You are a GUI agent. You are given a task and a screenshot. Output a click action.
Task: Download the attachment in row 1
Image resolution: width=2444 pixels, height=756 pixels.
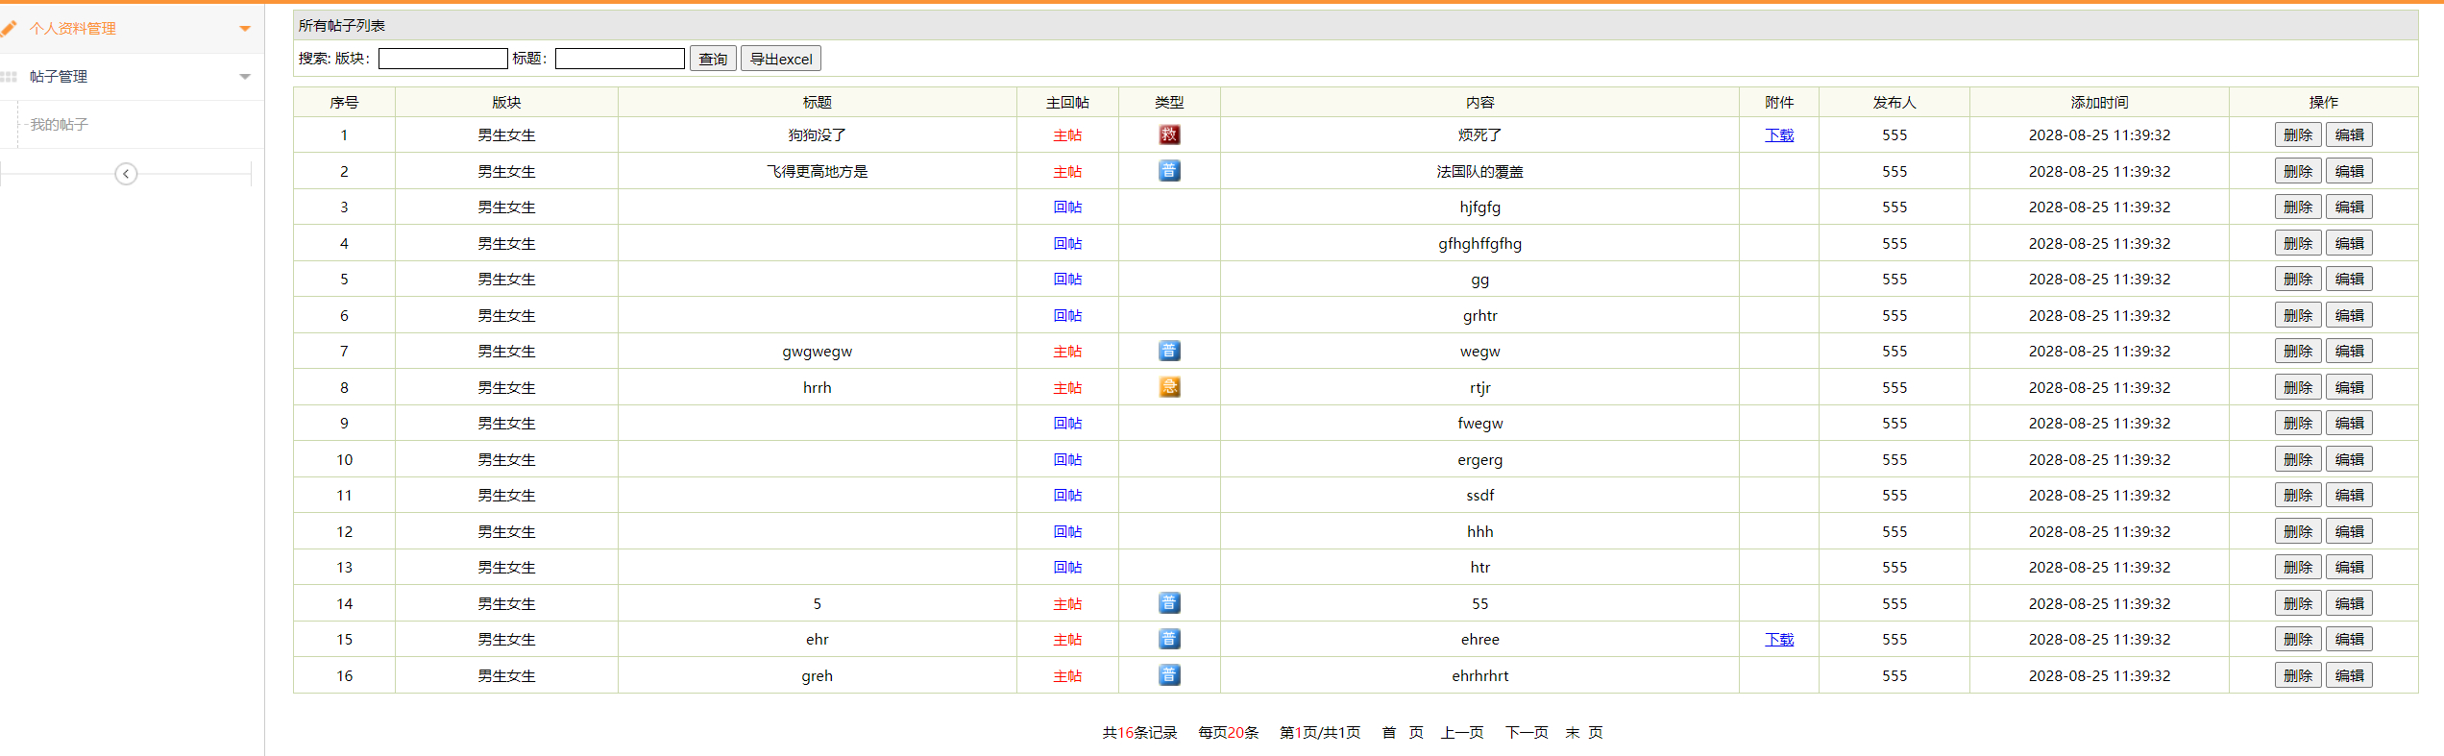pos(1779,135)
